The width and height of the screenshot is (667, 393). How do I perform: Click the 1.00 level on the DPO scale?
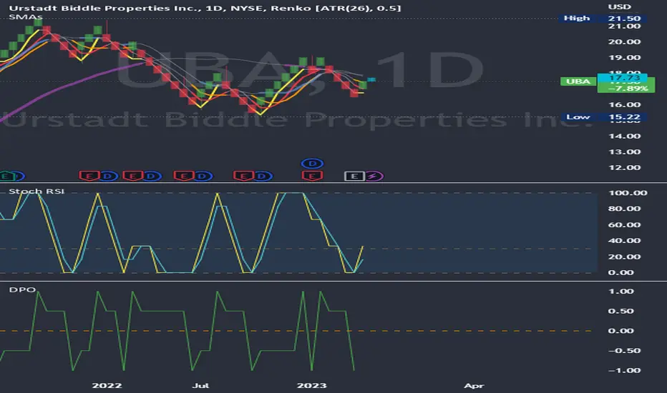pos(621,292)
